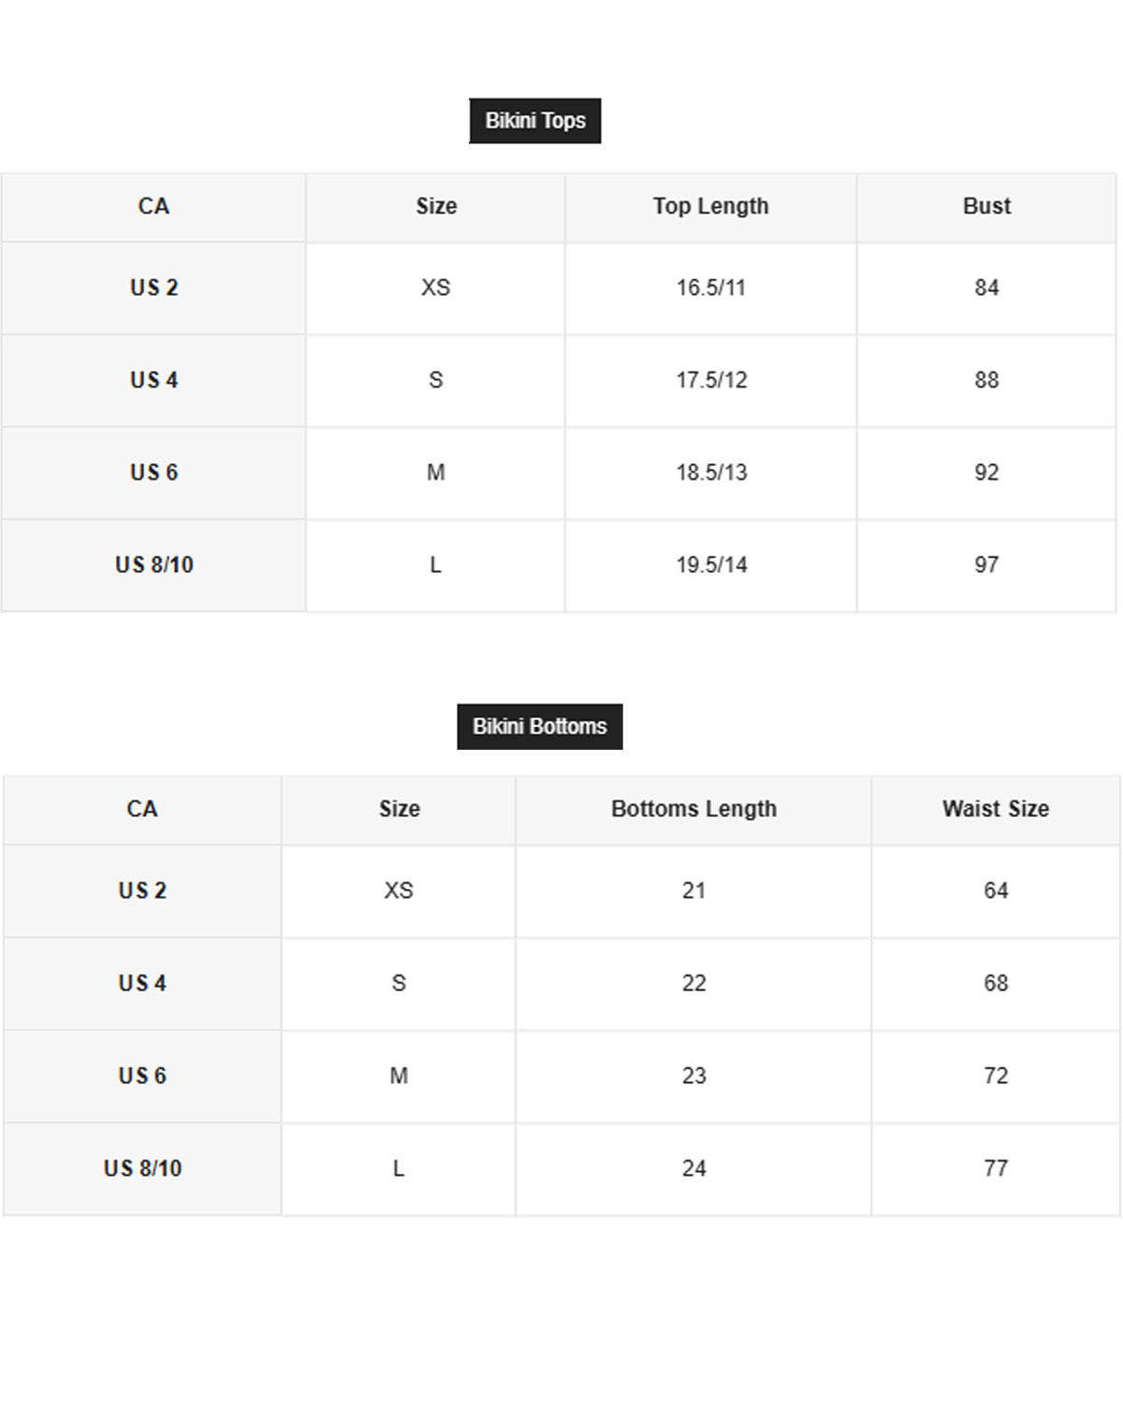Screen dimensions: 1123x1404
Task: Click waist size value 77
Action: tap(996, 1169)
